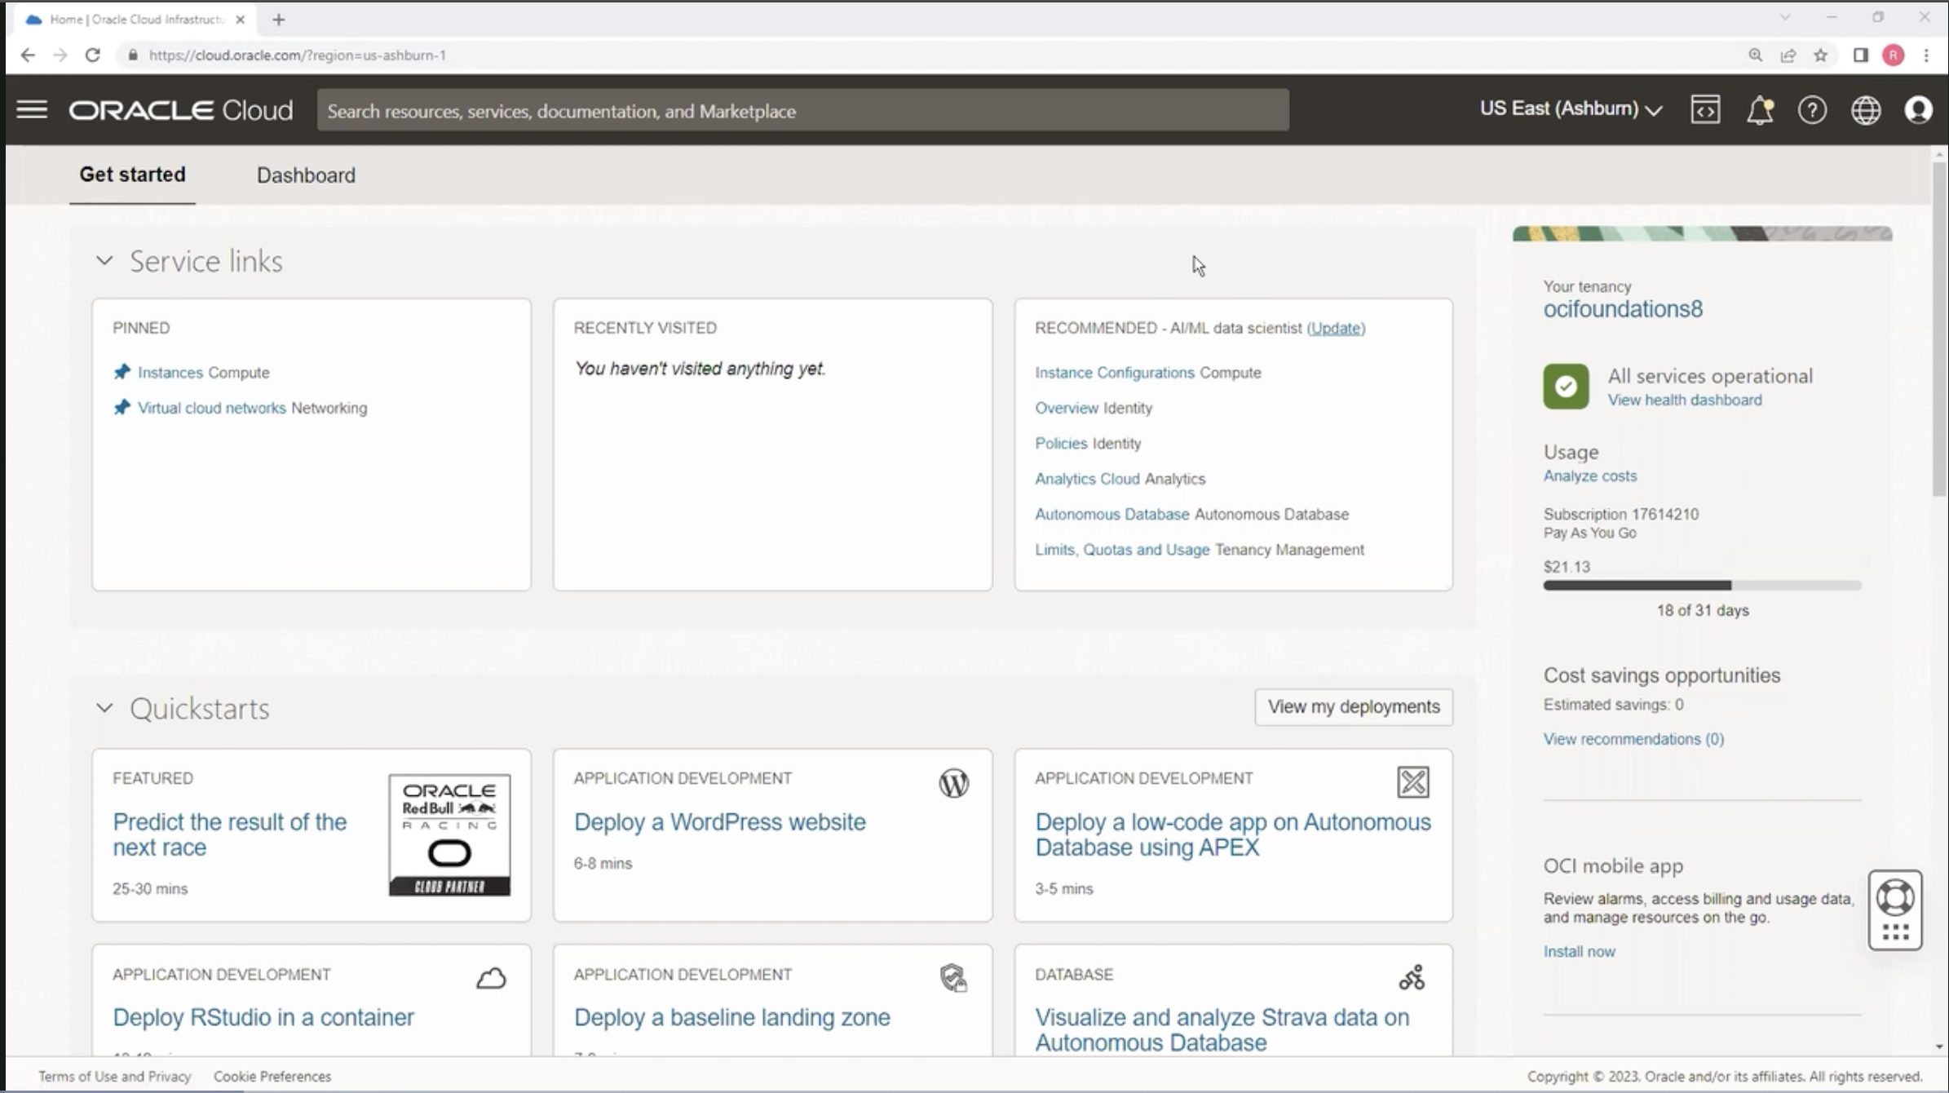Click the WordPress quickstart logo icon
The image size is (1949, 1093).
(953, 783)
